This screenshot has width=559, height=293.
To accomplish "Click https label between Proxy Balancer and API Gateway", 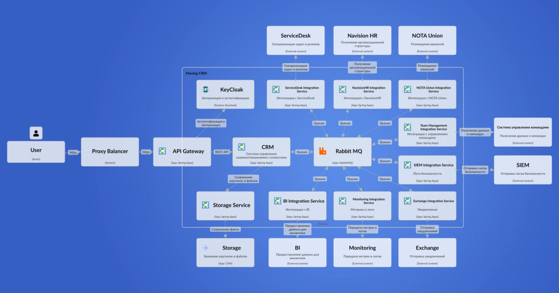I will pyautogui.click(x=146, y=152).
